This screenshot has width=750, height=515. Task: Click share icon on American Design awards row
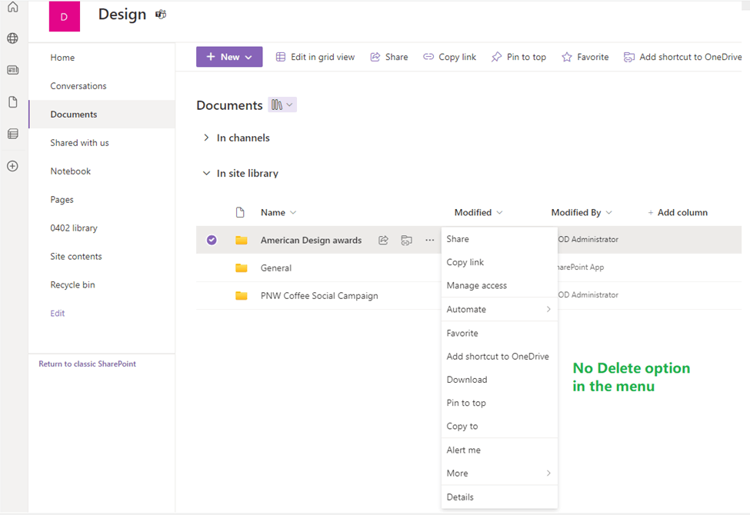[x=383, y=240]
